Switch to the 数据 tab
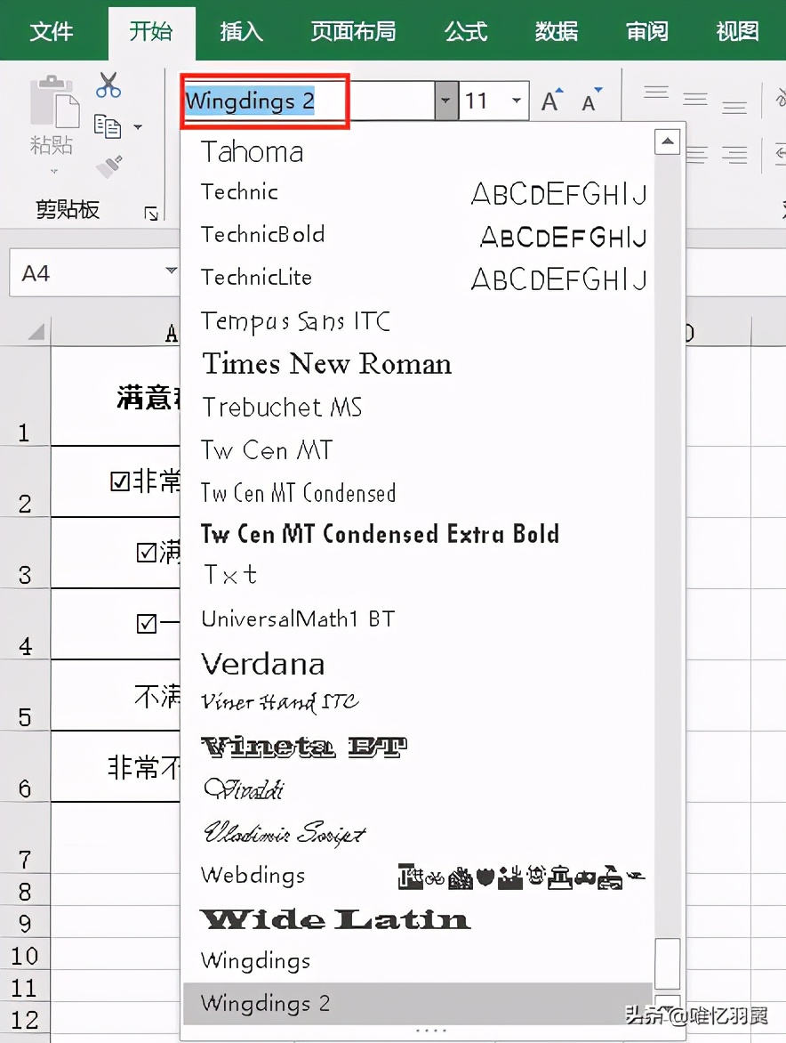The width and height of the screenshot is (786, 1043). pos(556,31)
